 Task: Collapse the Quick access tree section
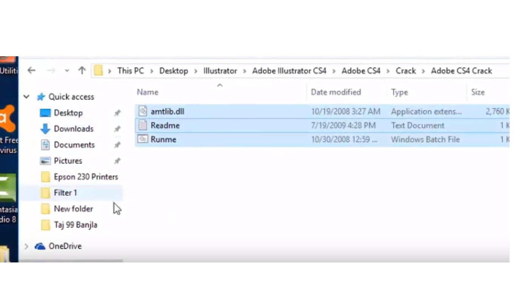(x=26, y=97)
